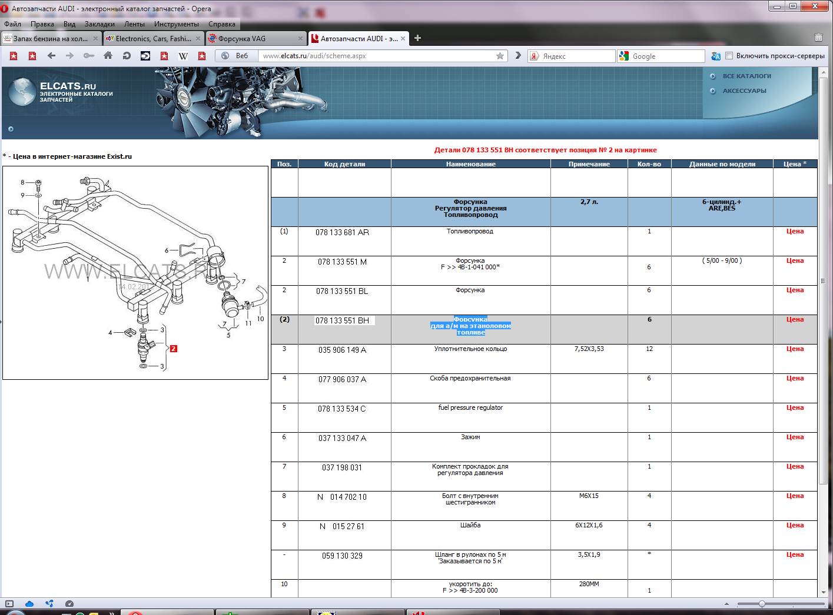Click the www.elcats.ru address field
Screen dimensions: 833x615
pyautogui.click(x=377, y=56)
